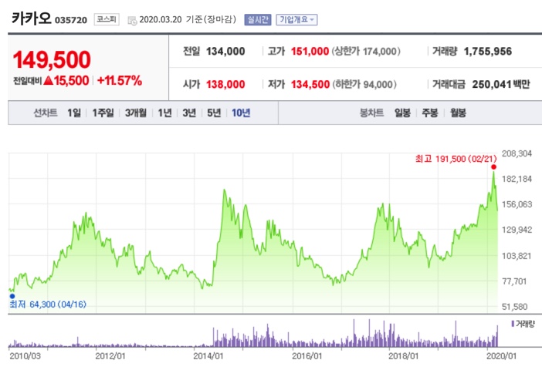Select the 1주일 line chart tab
542x370 pixels.
103,113
